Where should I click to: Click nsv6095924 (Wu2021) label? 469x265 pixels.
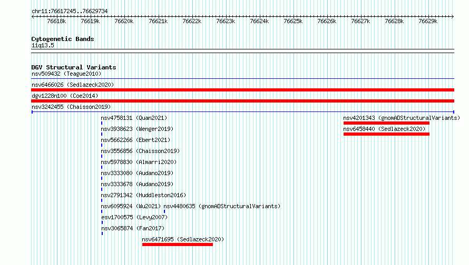pyautogui.click(x=131, y=206)
